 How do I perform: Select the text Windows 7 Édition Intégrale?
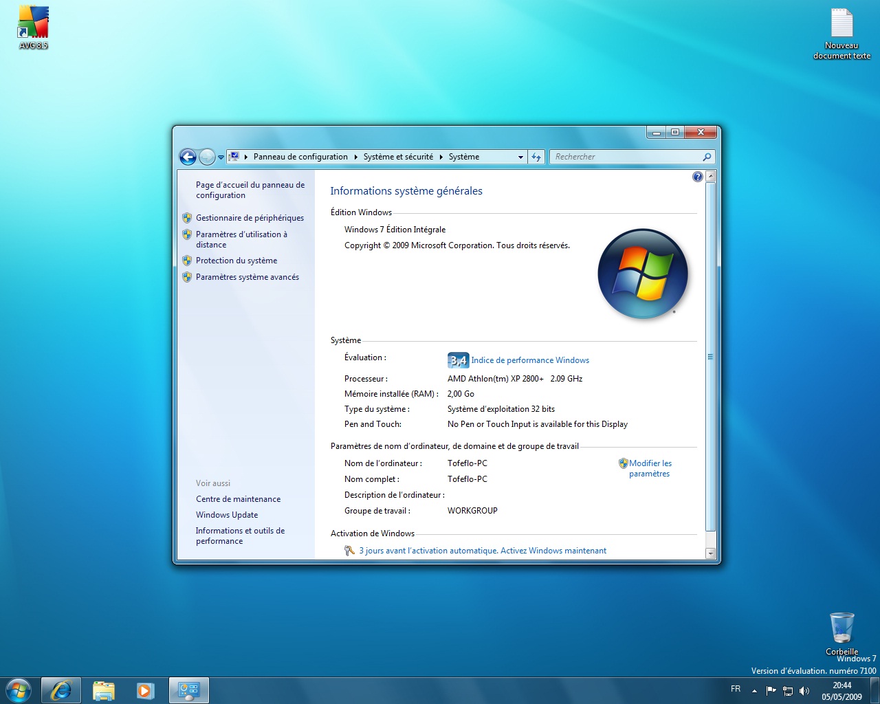395,230
